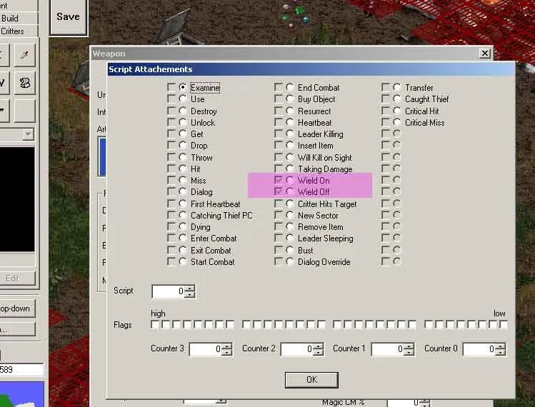Select the eyedropper tool icon
The image size is (535, 407).
[x=24, y=55]
